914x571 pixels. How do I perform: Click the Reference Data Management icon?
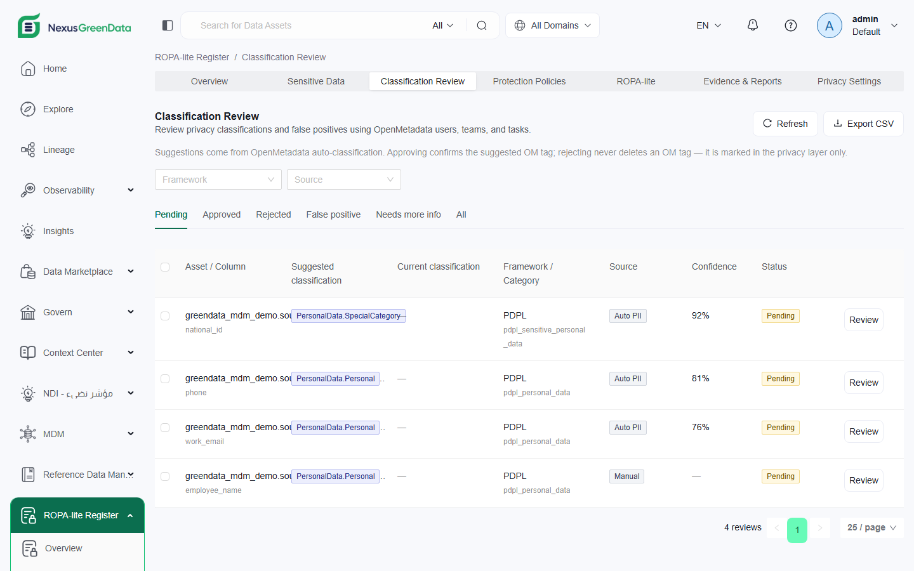click(x=28, y=475)
